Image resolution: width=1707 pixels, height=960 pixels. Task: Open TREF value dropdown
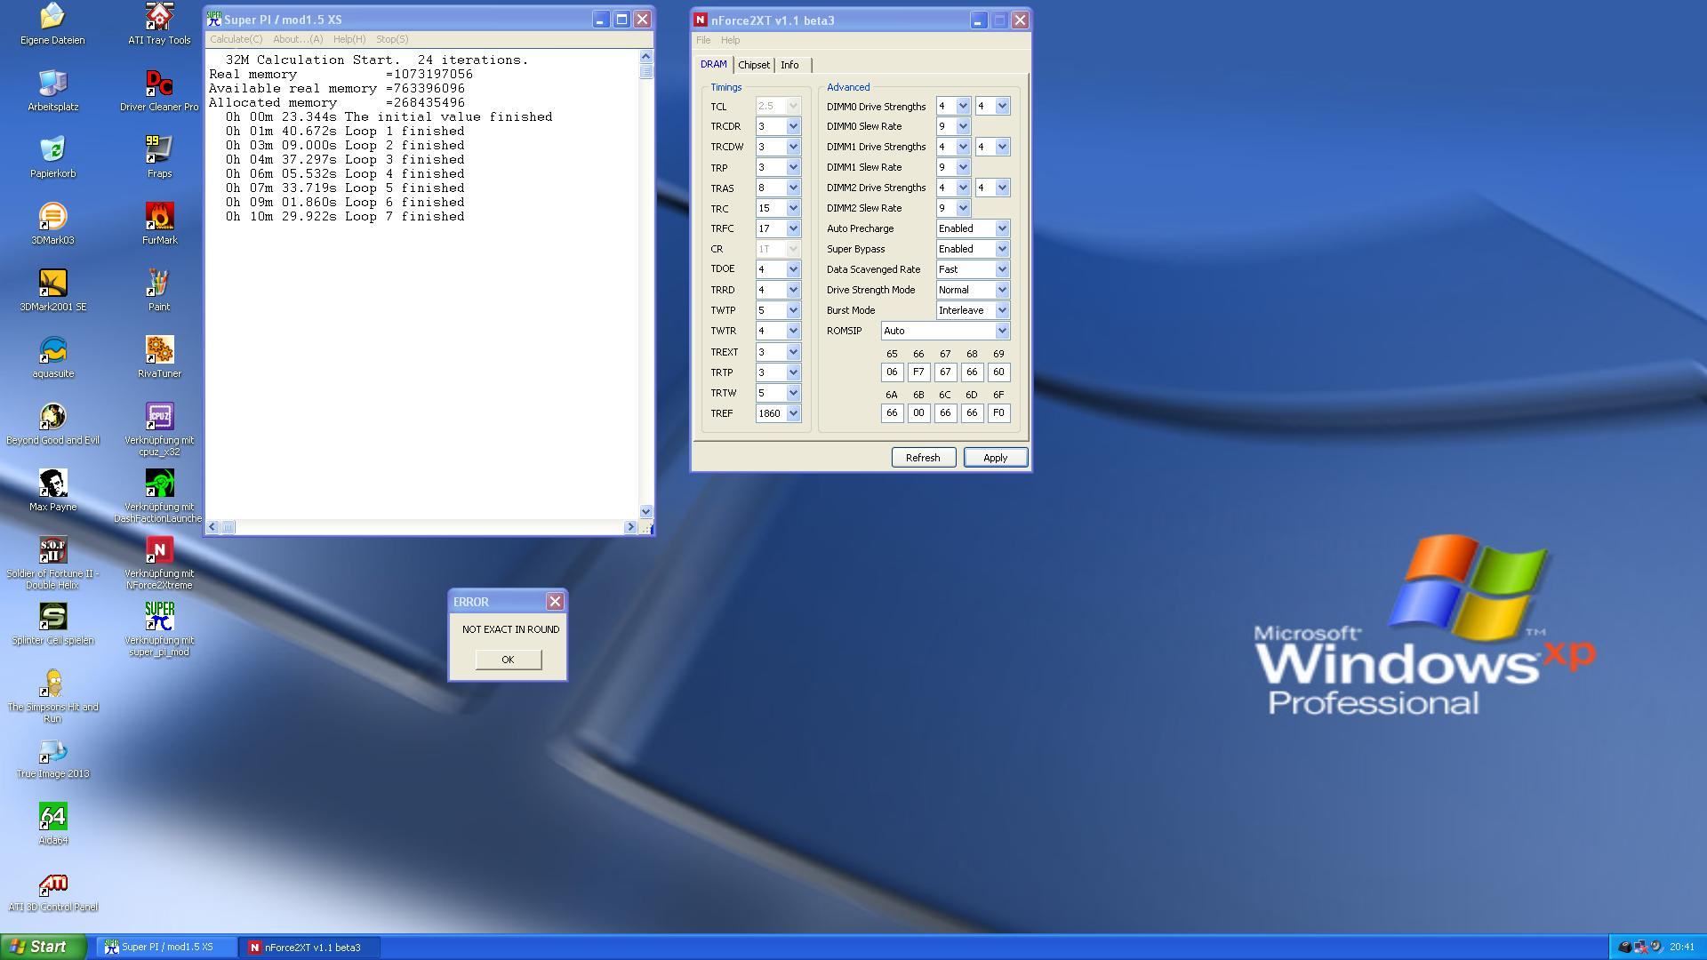(793, 413)
